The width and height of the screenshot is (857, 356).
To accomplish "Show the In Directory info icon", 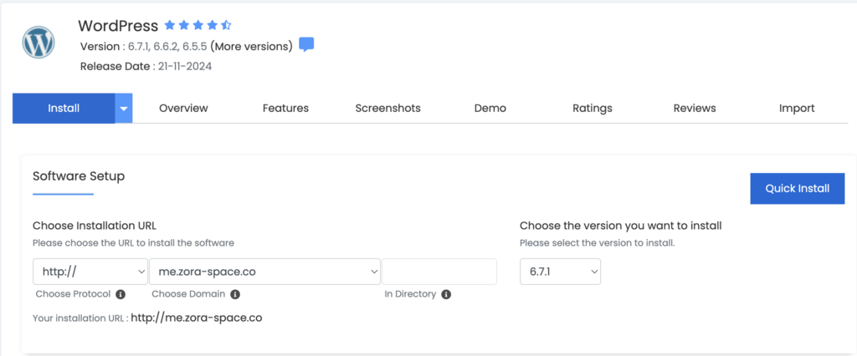I will pyautogui.click(x=446, y=294).
